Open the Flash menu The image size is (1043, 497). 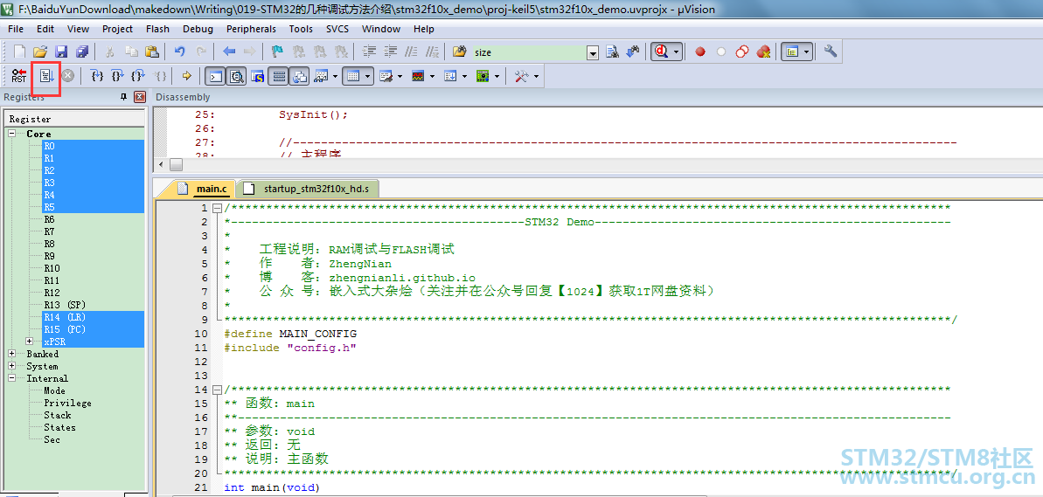pyautogui.click(x=157, y=29)
